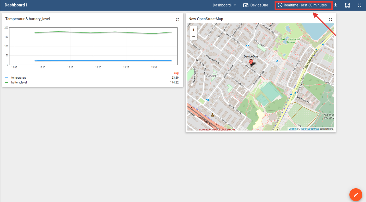Click the blue temperature legend color line

click(x=7, y=77)
